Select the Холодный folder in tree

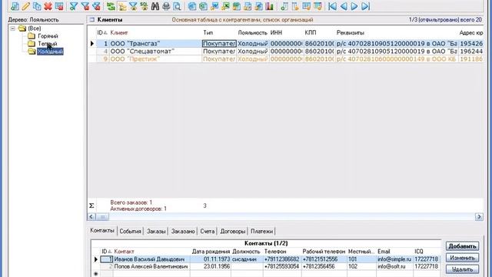(50, 52)
